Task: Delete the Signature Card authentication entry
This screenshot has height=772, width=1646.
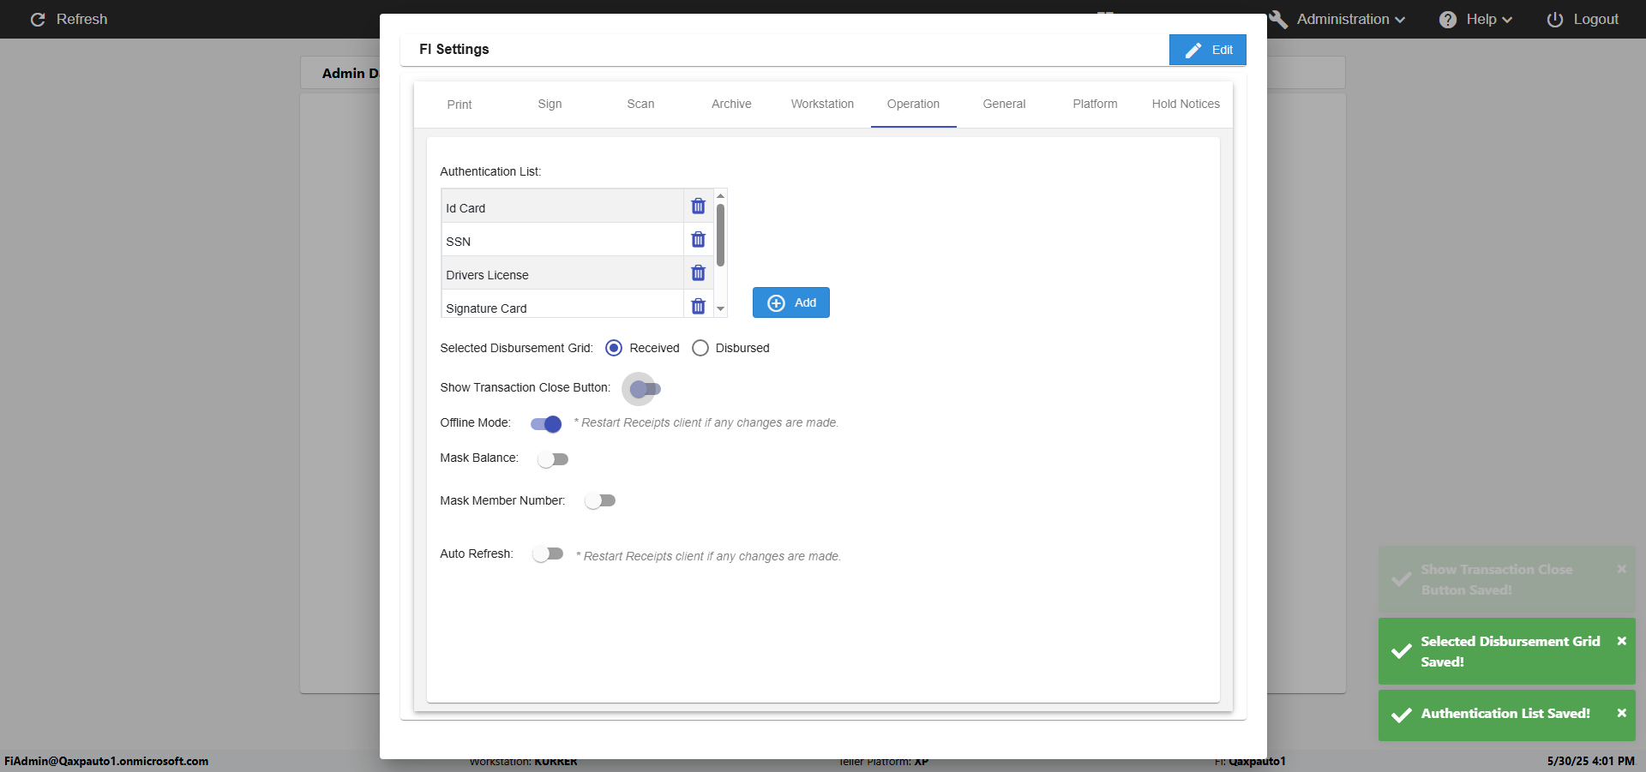Action: click(x=698, y=307)
